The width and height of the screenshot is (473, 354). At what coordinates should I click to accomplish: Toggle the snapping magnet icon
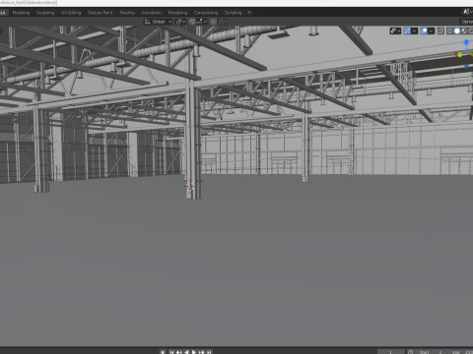tap(192, 22)
